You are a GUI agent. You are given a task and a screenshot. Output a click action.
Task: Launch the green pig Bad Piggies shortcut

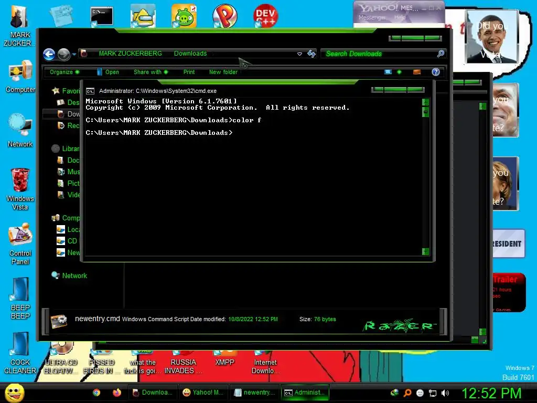point(184,15)
